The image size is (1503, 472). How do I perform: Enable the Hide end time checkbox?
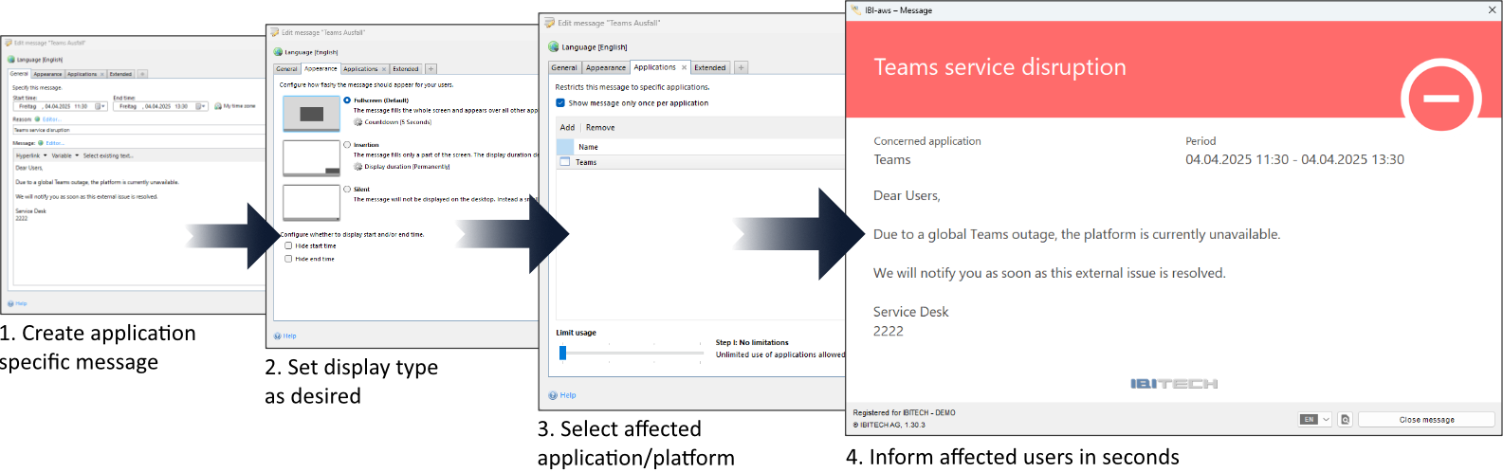(x=288, y=259)
